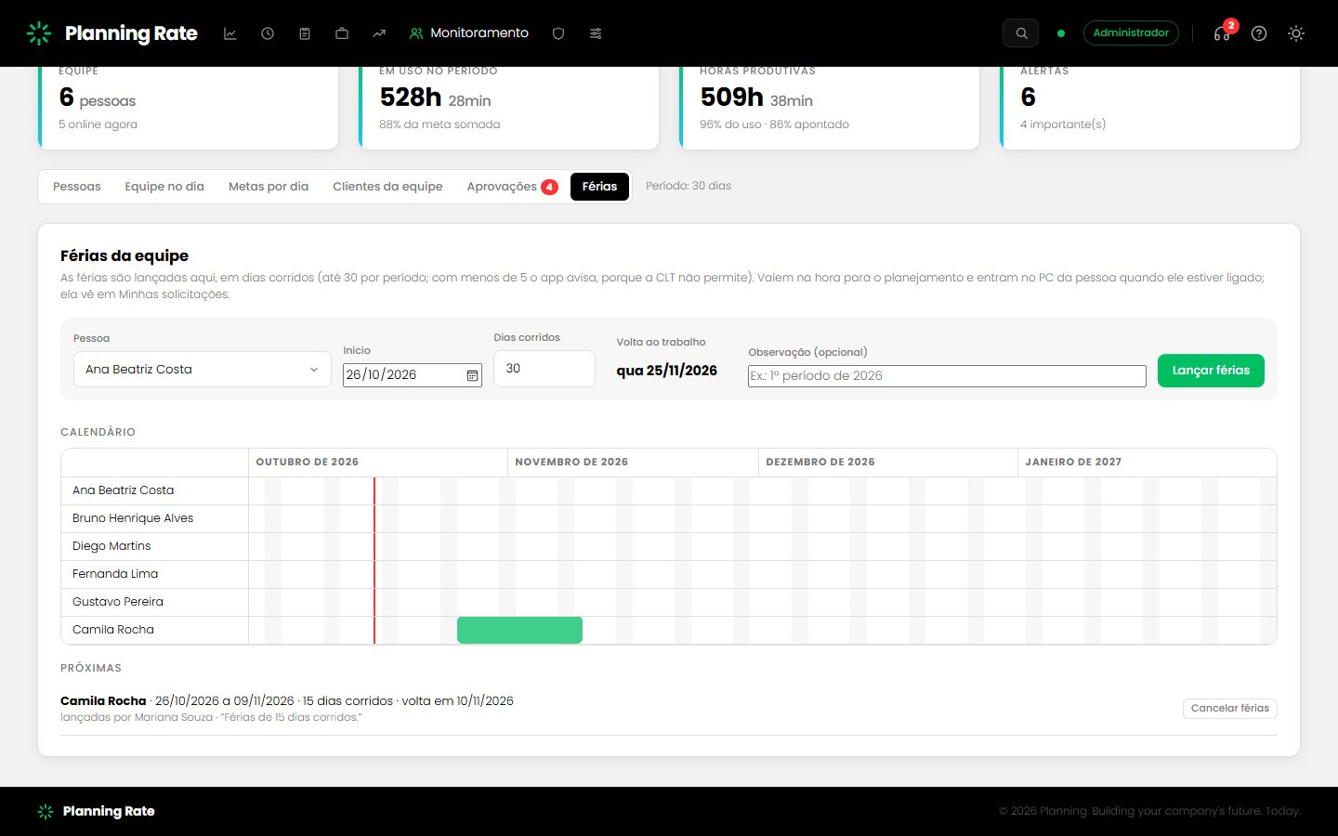This screenshot has height=836, width=1338.
Task: Open the Administrador role badge
Action: pyautogui.click(x=1131, y=33)
